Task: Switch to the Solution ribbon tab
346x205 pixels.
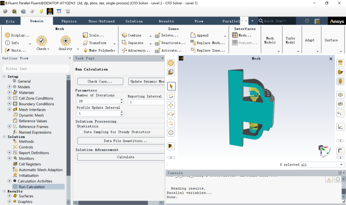Action: point(134,21)
